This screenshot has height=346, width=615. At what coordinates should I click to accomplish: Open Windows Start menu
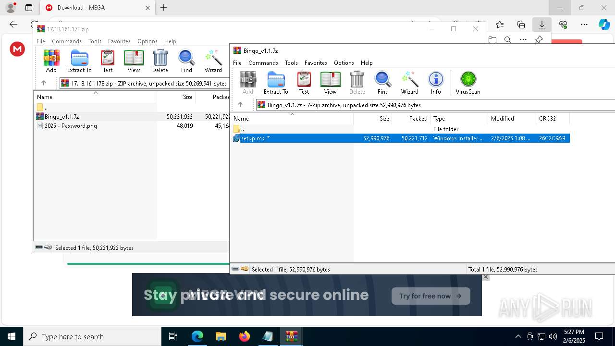(12, 336)
